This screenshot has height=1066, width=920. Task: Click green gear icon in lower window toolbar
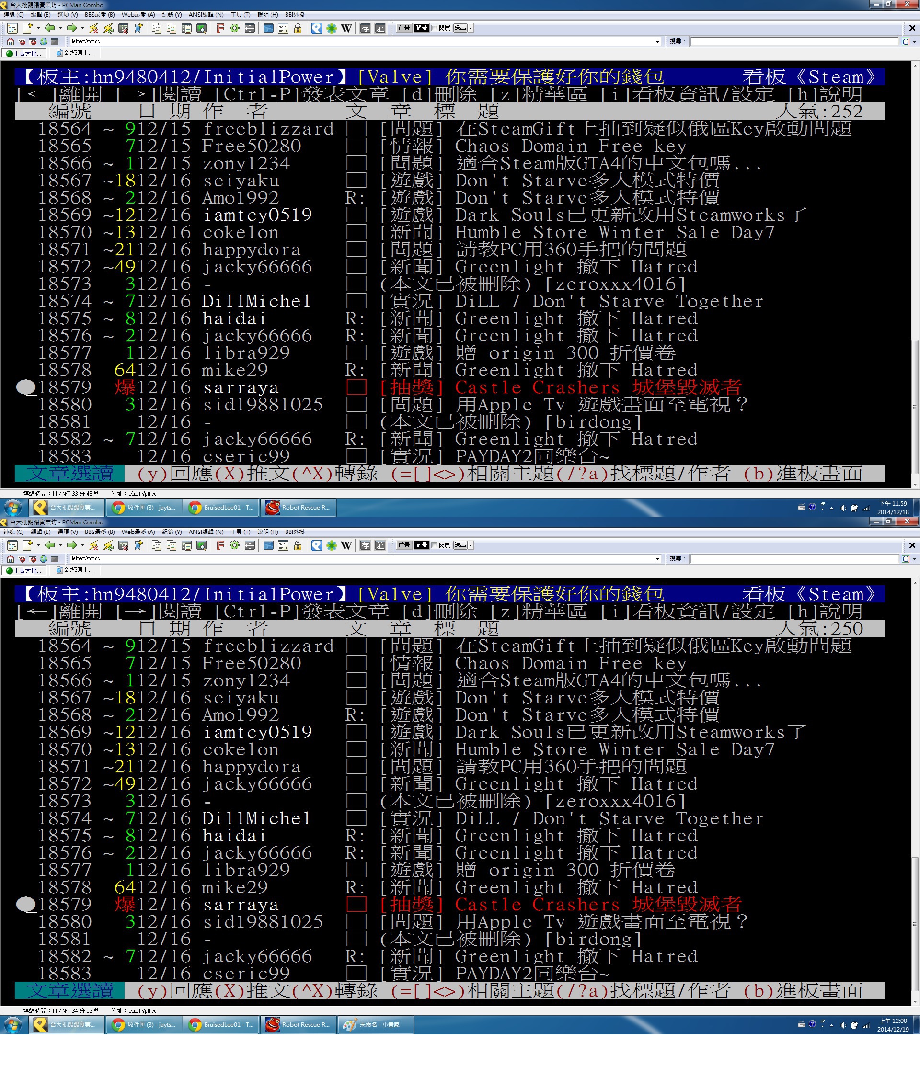click(x=235, y=545)
